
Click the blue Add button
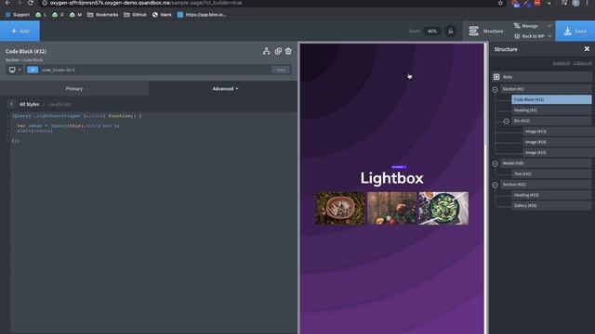tap(20, 31)
